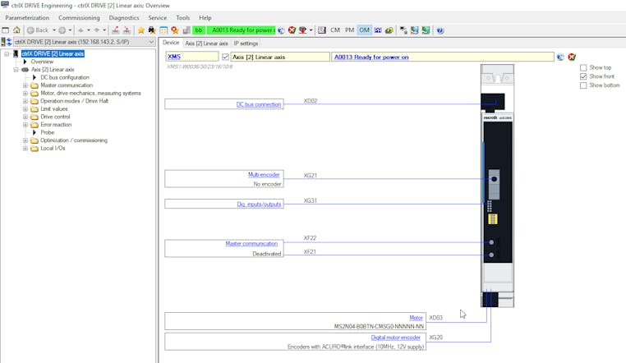This screenshot has height=363, width=626.
Task: Expand Operation modes / Drive Halt folder
Action: click(25, 101)
